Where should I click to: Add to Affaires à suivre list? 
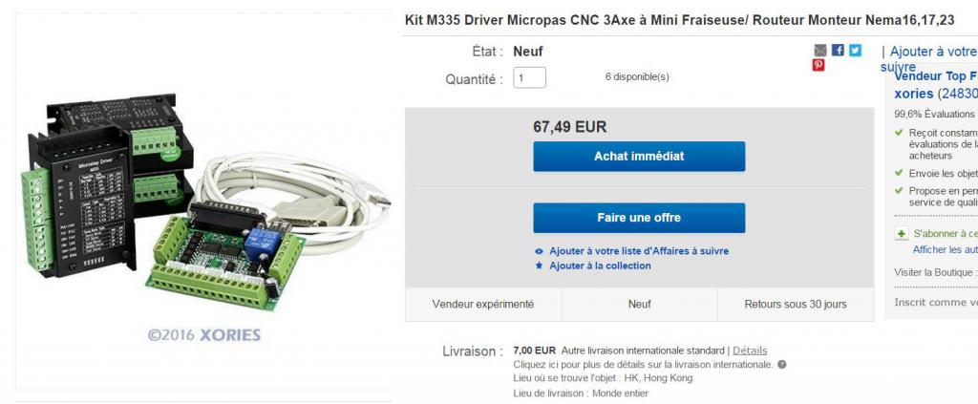coord(639,251)
